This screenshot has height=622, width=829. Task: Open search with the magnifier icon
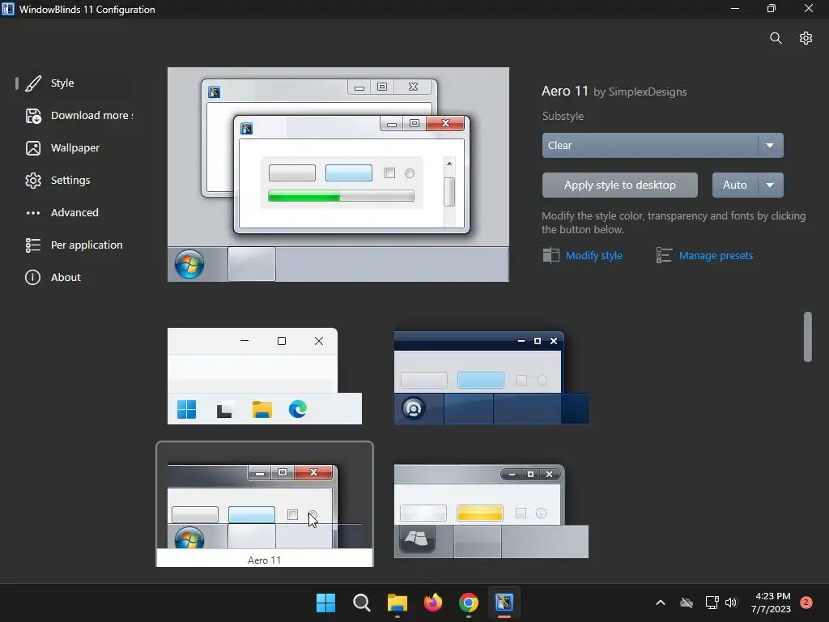point(776,38)
